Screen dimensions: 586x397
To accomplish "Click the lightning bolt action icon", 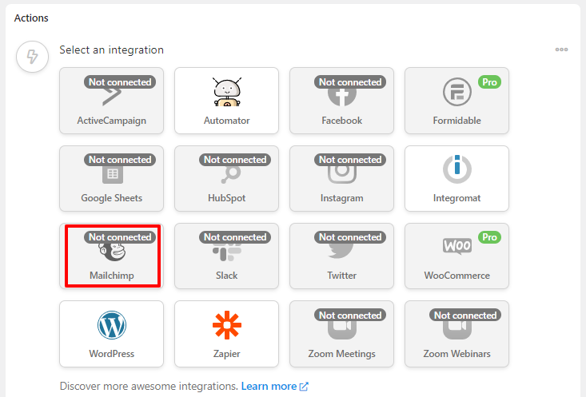I will 32,57.
